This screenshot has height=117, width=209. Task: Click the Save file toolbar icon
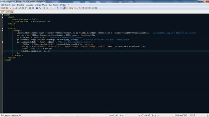4,8
